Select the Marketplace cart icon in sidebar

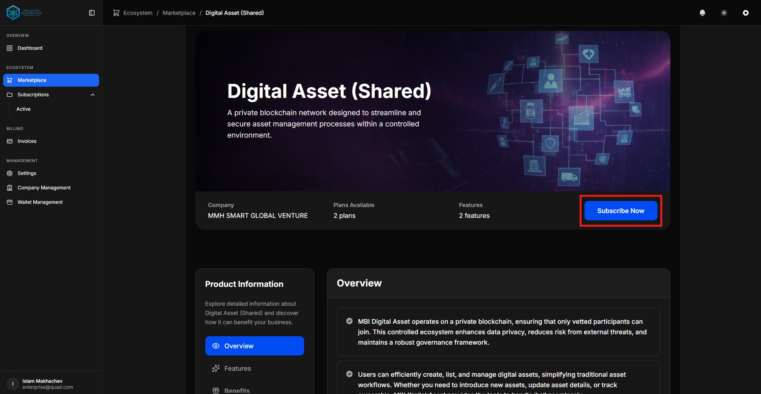coord(9,80)
